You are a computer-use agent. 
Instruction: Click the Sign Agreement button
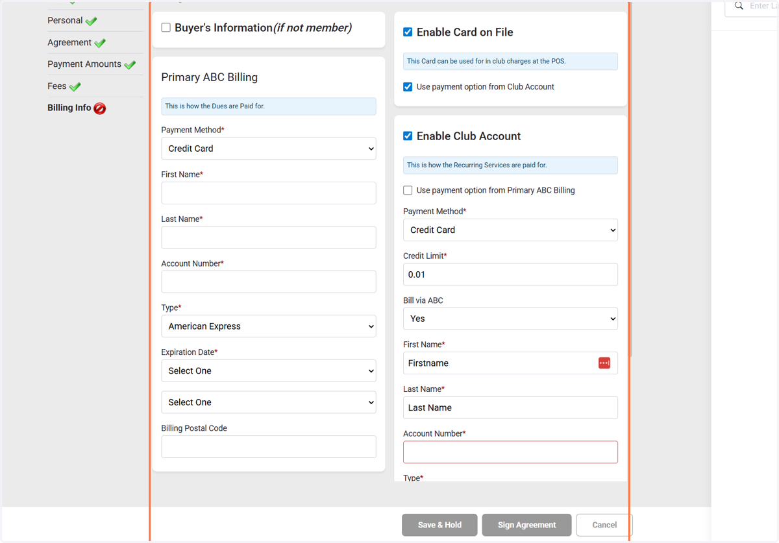coord(526,525)
